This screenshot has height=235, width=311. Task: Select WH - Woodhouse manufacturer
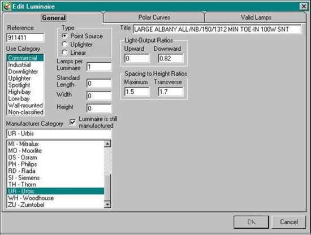pos(55,198)
